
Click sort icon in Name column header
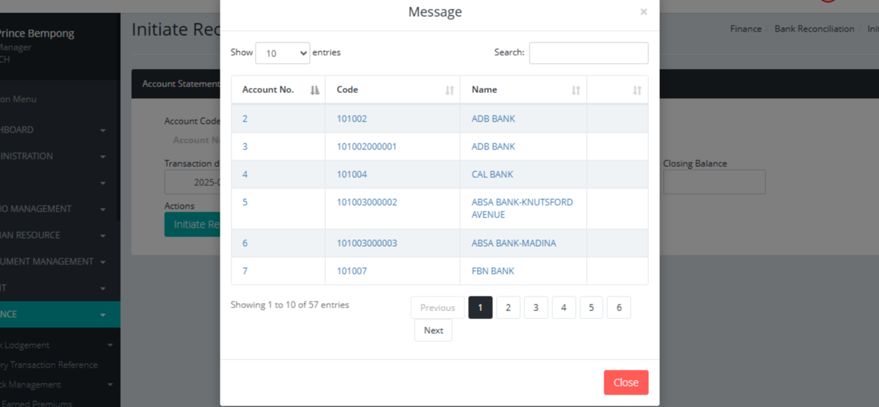576,90
